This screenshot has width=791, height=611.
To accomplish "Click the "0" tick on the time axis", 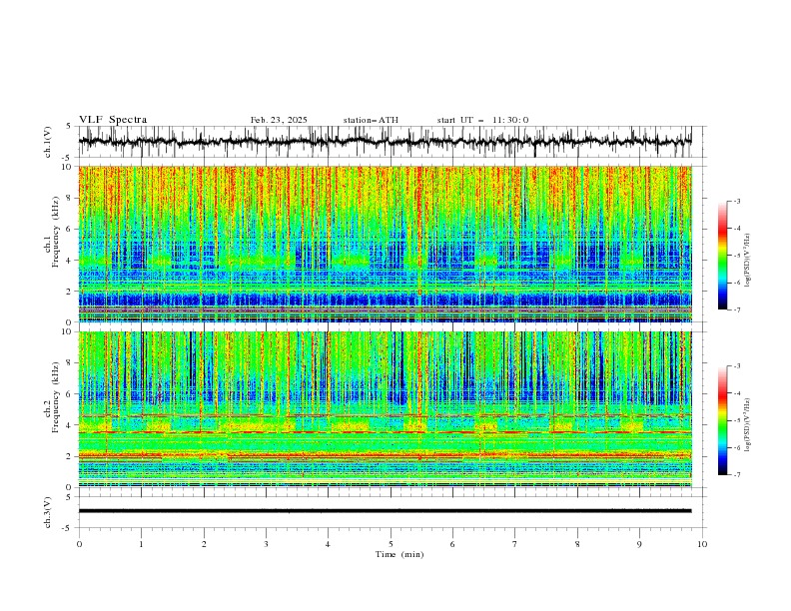I will pyautogui.click(x=79, y=544).
